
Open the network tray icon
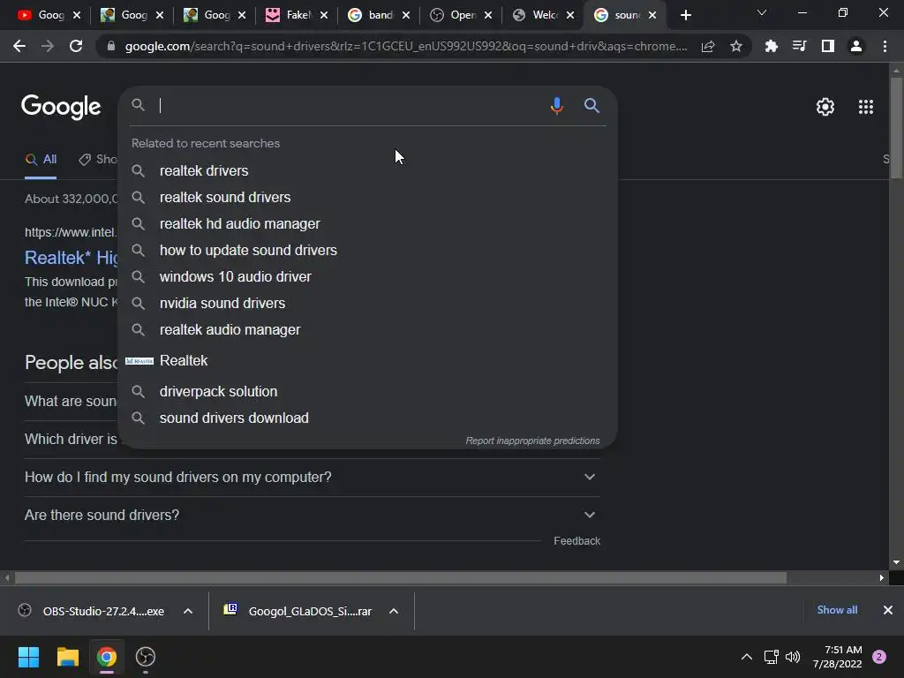(x=771, y=657)
